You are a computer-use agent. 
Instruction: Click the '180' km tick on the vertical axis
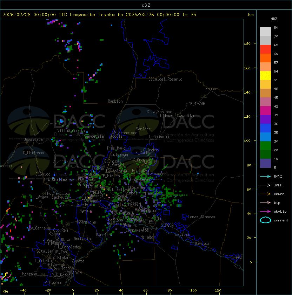click(x=247, y=44)
